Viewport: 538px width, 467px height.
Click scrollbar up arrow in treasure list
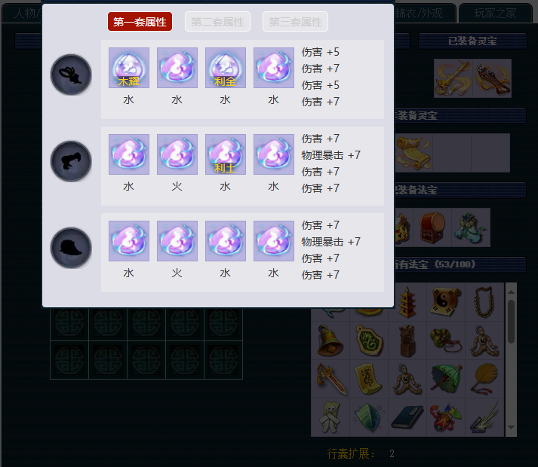(511, 292)
